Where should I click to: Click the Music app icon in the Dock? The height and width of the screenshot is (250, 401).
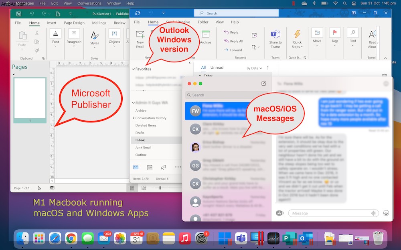click(184, 238)
